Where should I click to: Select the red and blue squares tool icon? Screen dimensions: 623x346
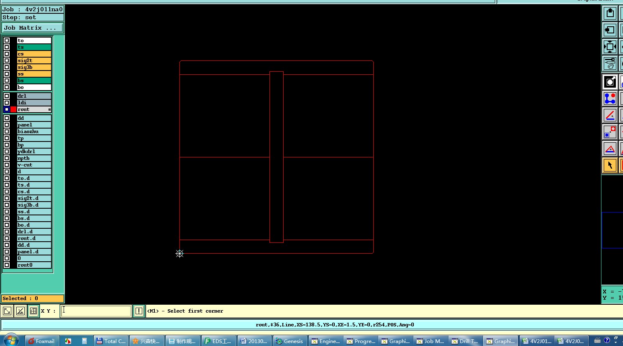click(610, 132)
